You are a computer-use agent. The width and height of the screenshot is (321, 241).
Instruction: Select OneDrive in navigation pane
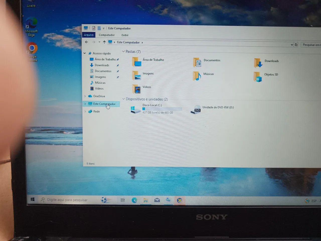pyautogui.click(x=99, y=96)
